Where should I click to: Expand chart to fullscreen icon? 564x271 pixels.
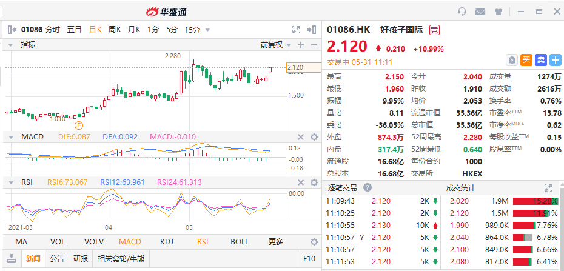click(296, 30)
